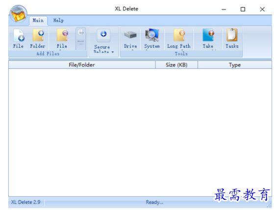
Task: Start Secure Delete with the blue arrow icon
Action: point(103,35)
